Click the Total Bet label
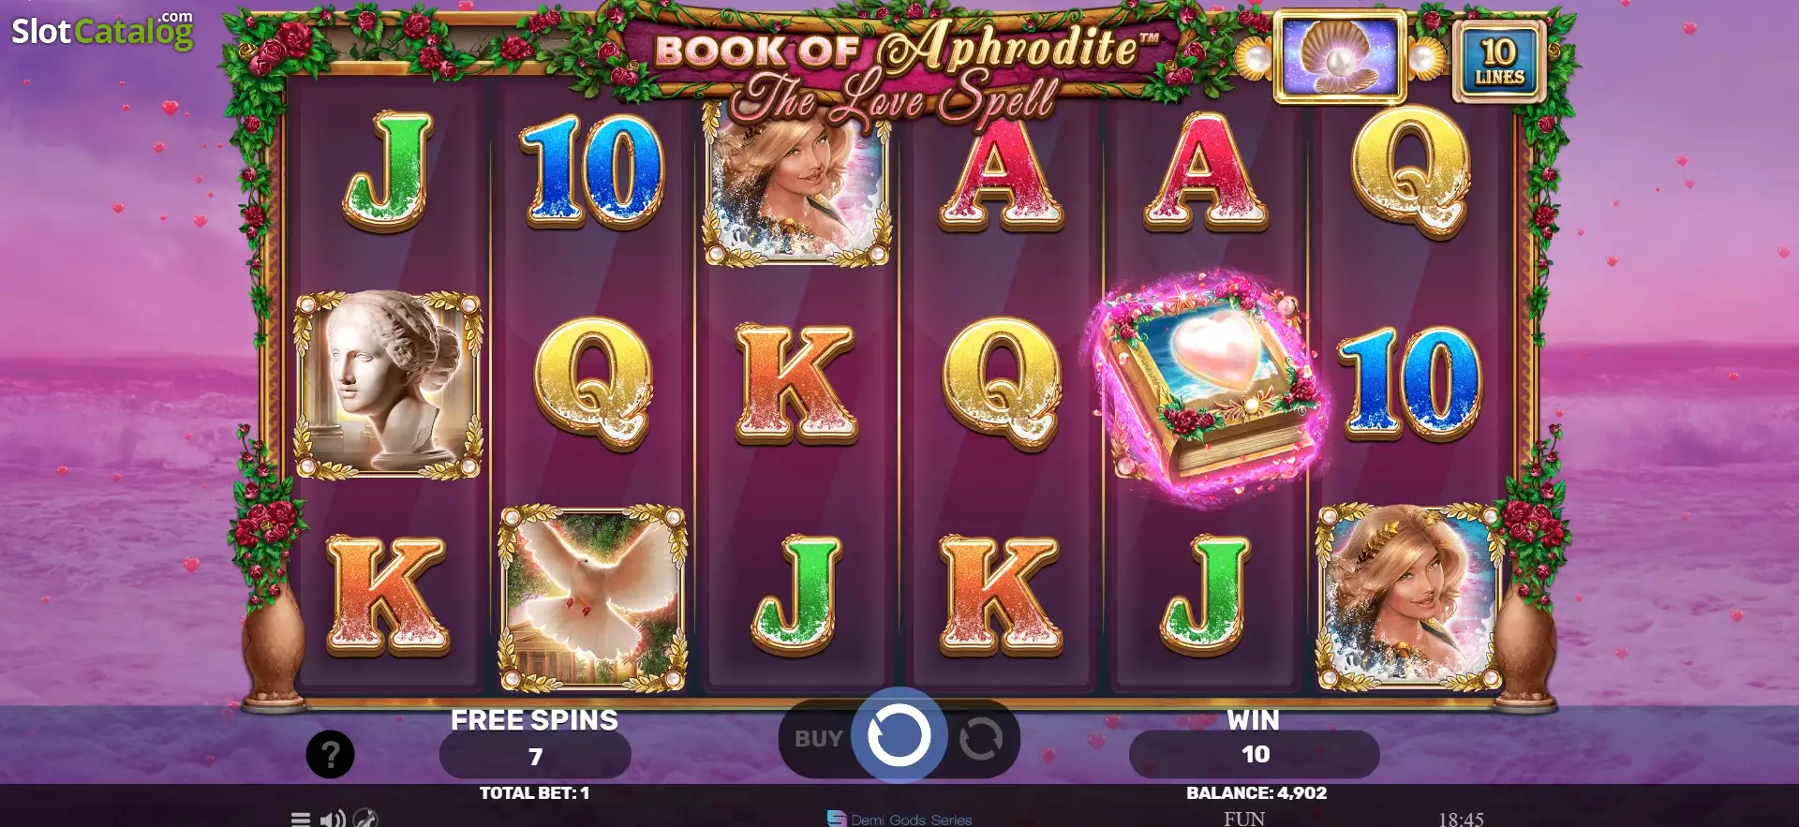1799x827 pixels. pyautogui.click(x=534, y=793)
